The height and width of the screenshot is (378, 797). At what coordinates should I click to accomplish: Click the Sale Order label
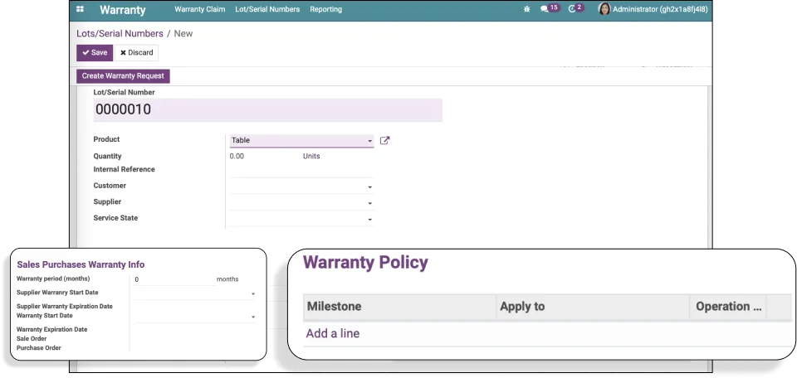coord(32,338)
